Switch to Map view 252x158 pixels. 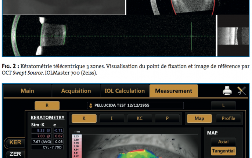click(199, 118)
